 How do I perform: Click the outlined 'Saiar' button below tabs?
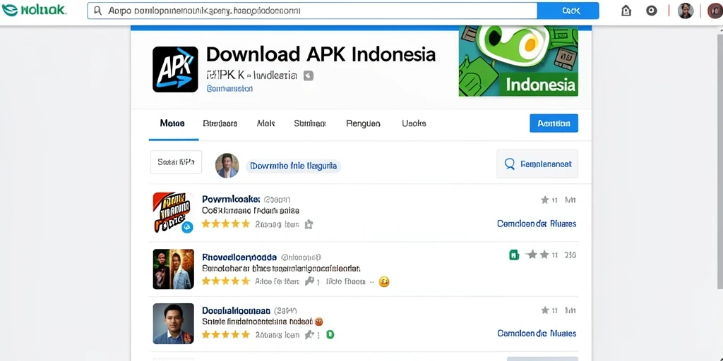(x=176, y=162)
